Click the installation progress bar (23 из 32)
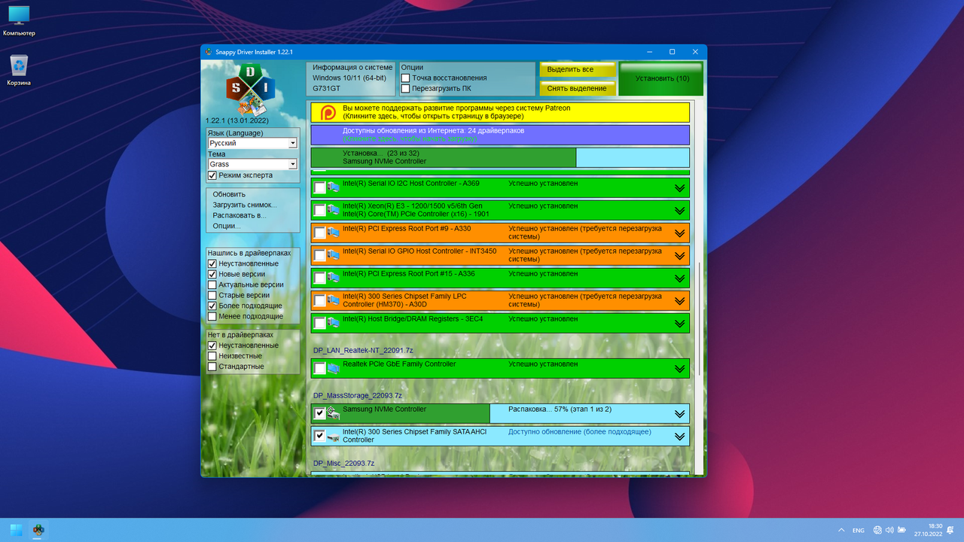This screenshot has height=542, width=964. [x=500, y=157]
